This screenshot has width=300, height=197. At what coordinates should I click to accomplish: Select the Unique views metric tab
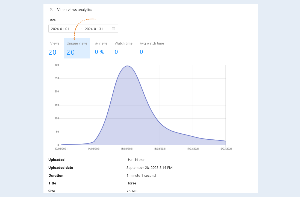tap(77, 48)
